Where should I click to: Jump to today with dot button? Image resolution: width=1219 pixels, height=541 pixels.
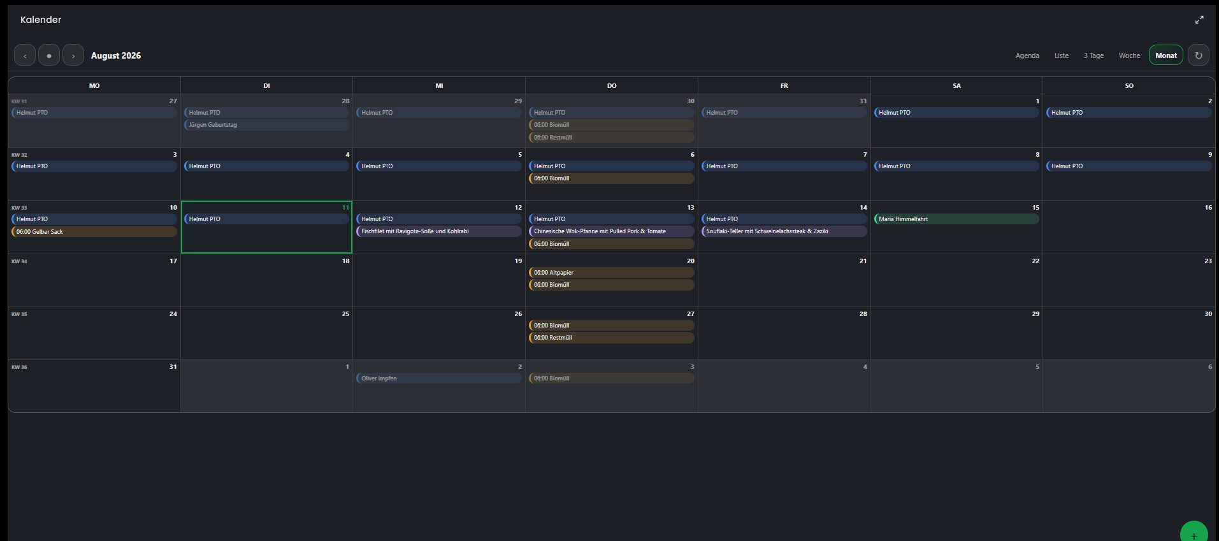click(49, 55)
